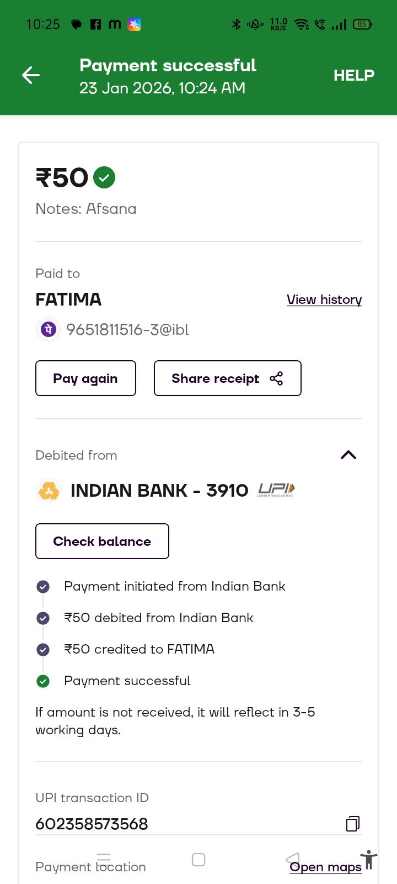
Task: Tap the accessibility figure icon
Action: coord(369,860)
